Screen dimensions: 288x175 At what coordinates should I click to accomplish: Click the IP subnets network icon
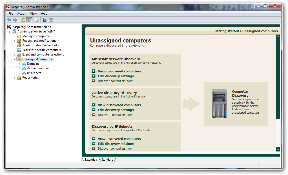[24, 73]
